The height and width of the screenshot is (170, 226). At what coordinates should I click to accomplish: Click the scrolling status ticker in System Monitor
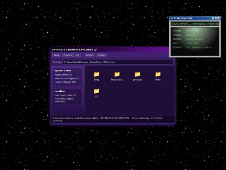click(195, 24)
